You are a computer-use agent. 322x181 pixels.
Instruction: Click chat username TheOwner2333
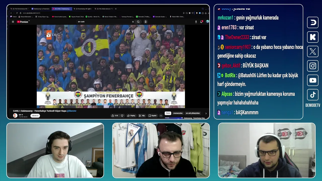coord(237,37)
